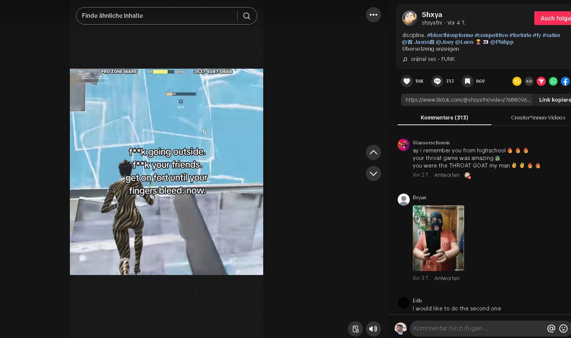The width and height of the screenshot is (571, 338).
Task: Show translation via Übersetzung anzeigen
Action: tap(431, 49)
